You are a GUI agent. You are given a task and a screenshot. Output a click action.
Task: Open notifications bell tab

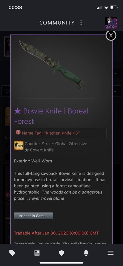[86, 253]
